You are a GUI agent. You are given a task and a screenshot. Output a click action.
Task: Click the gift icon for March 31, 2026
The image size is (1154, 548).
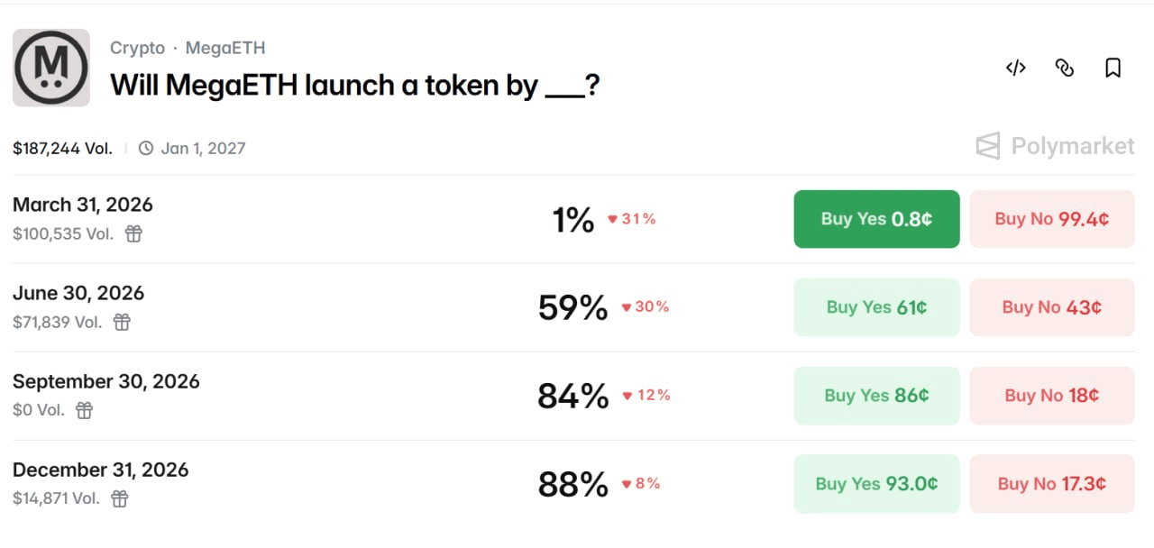pyautogui.click(x=133, y=234)
